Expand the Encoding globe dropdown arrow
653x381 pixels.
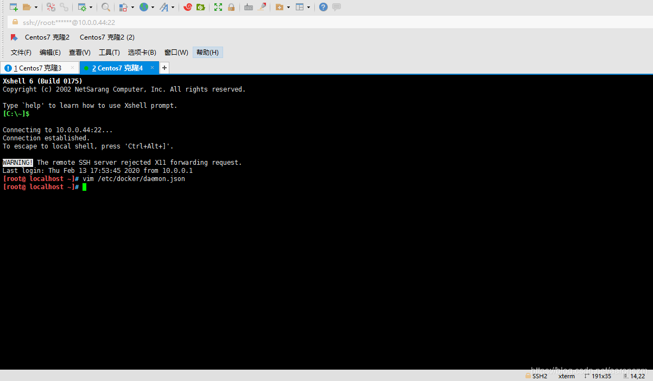[153, 8]
